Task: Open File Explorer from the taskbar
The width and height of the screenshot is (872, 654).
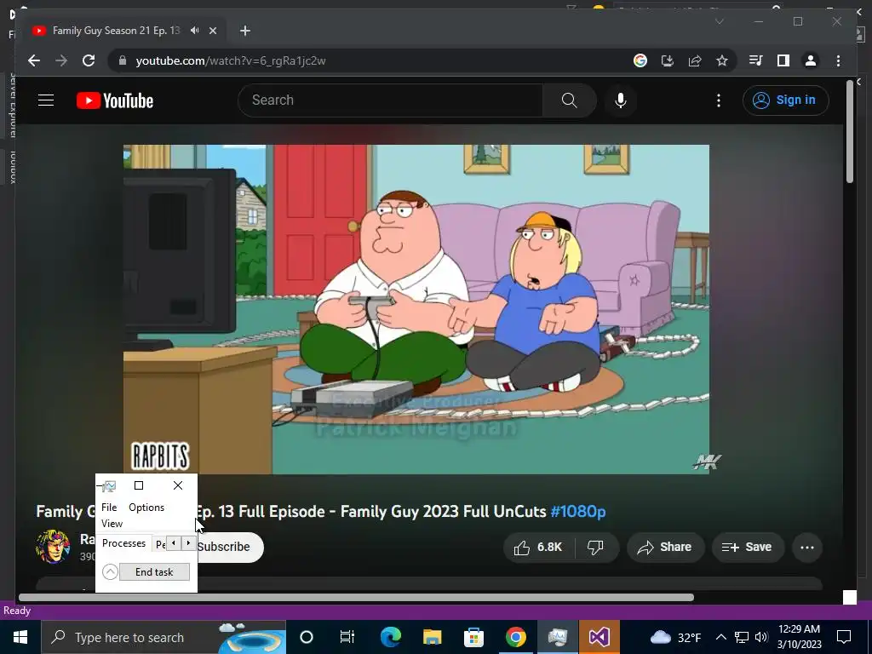Action: [432, 637]
